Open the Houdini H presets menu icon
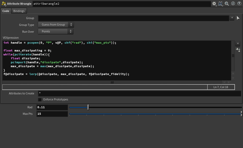 pyautogui.click(x=220, y=4)
